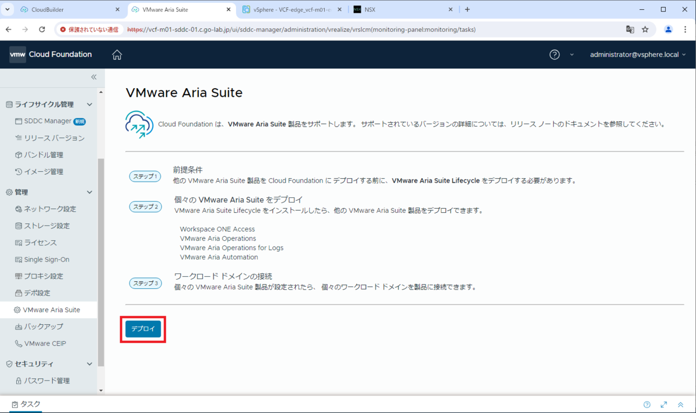Screen dimensions: 696x413
Task: Open the home icon in header
Action: (117, 55)
